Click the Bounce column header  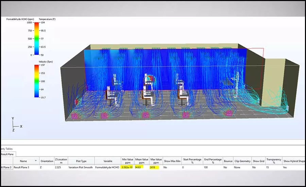228,161
